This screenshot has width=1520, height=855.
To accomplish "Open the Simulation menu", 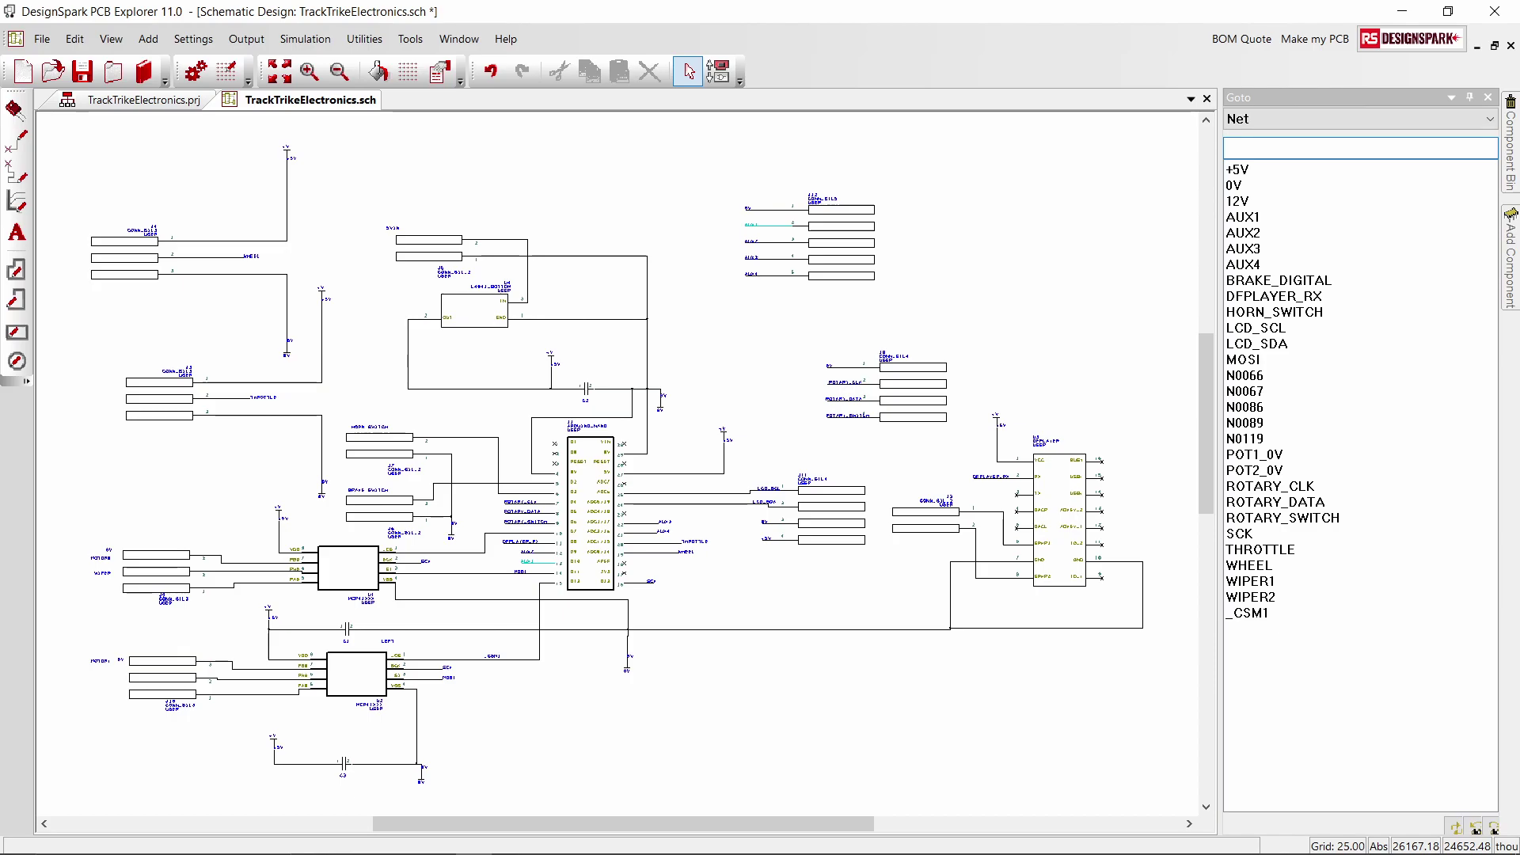I will 305,39.
